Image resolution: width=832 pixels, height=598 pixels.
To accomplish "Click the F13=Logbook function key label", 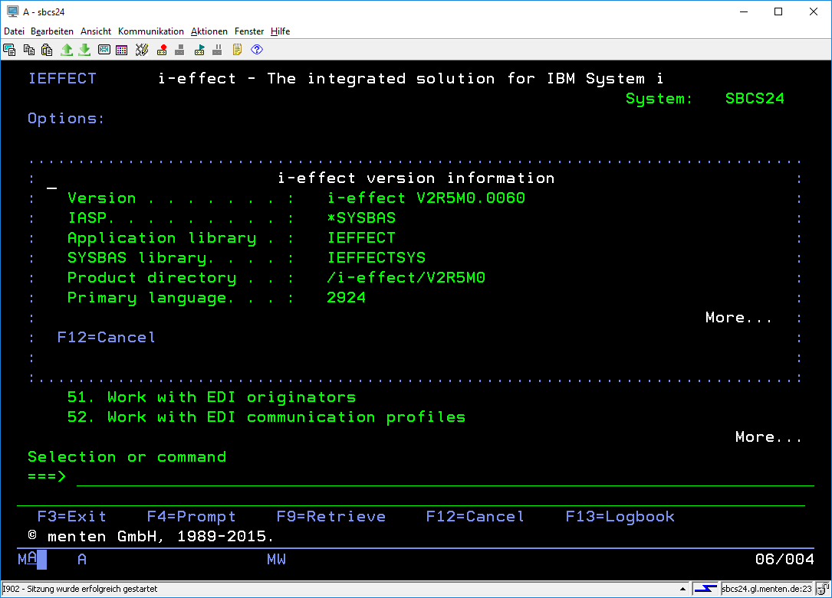I will click(x=620, y=516).
